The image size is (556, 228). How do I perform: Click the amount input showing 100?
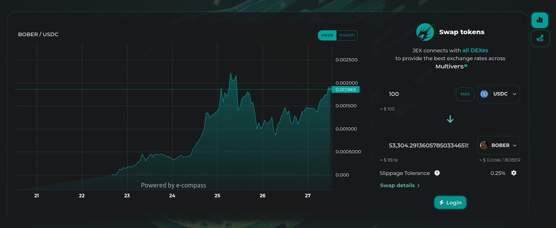[419, 94]
